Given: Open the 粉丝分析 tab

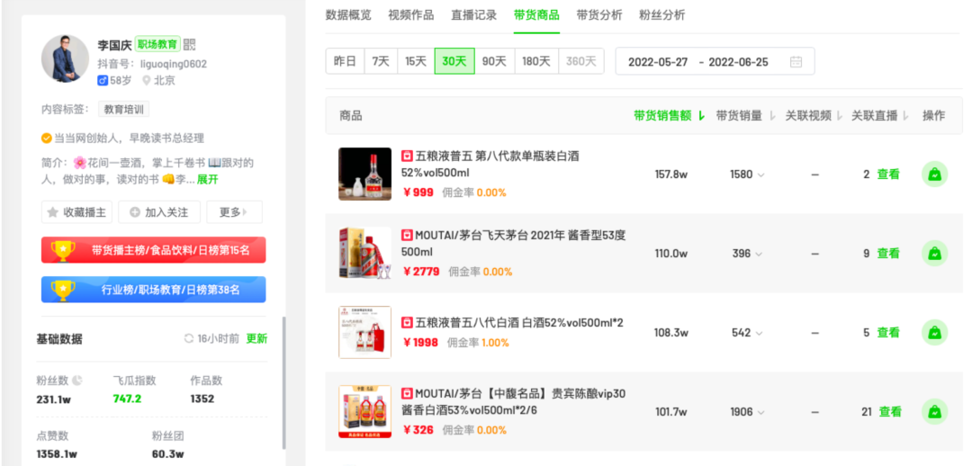Looking at the screenshot, I should pos(661,15).
